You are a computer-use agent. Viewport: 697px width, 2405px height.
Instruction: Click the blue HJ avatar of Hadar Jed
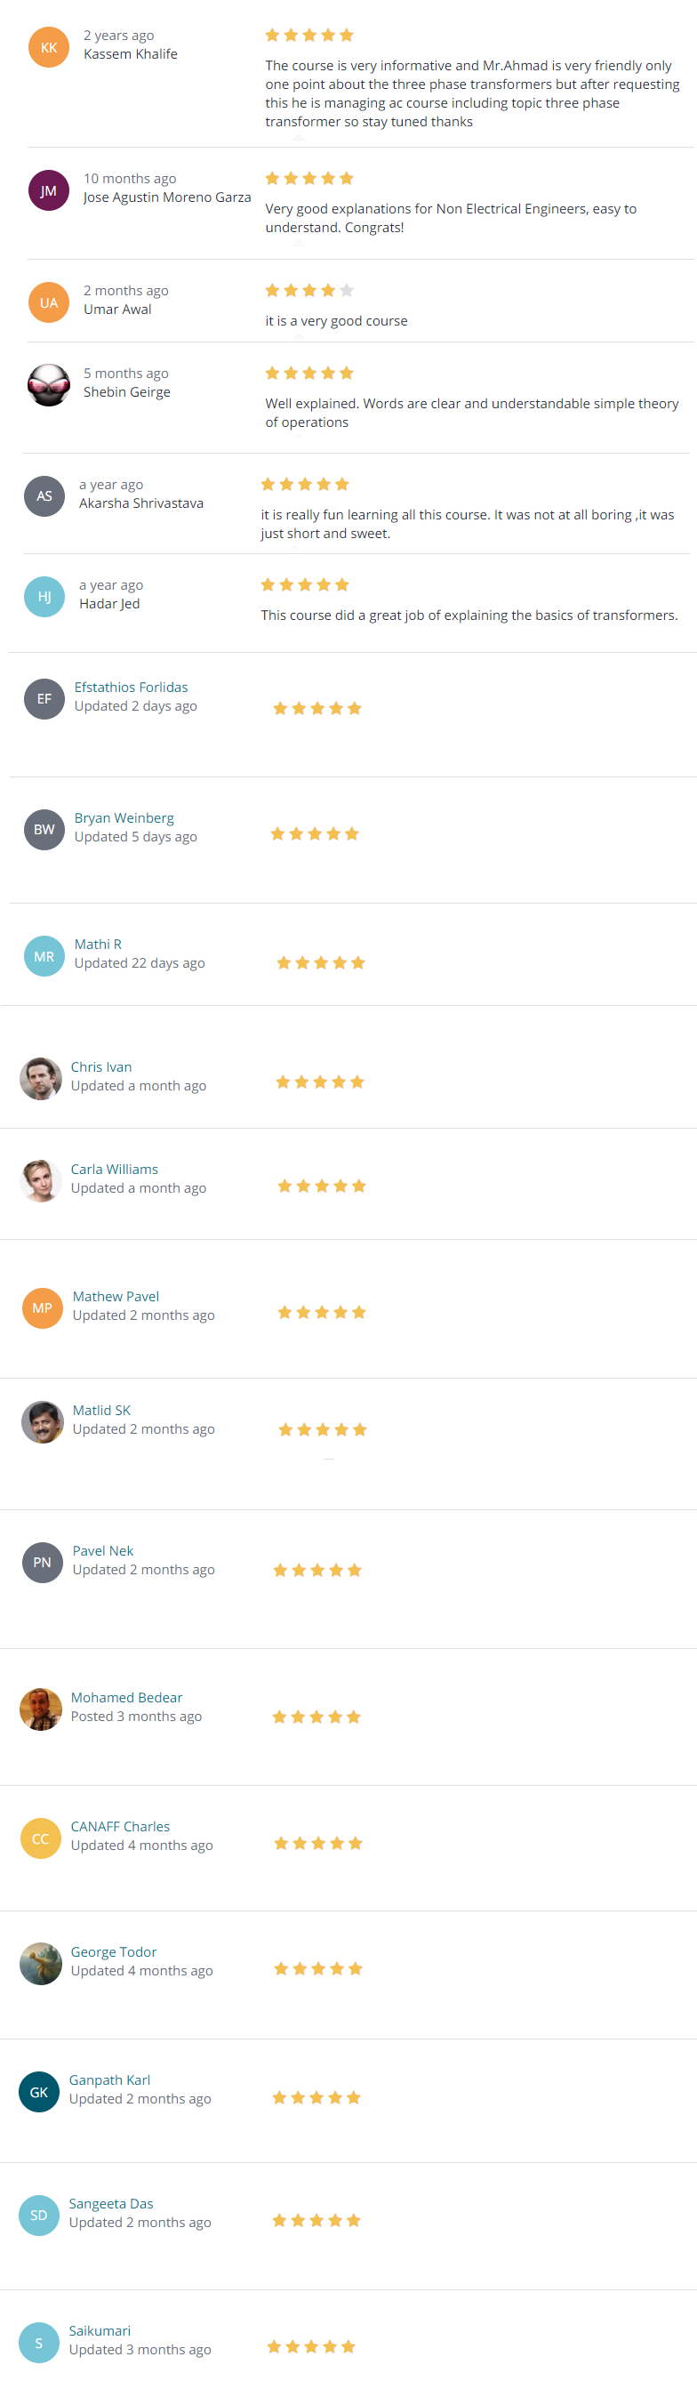click(44, 597)
